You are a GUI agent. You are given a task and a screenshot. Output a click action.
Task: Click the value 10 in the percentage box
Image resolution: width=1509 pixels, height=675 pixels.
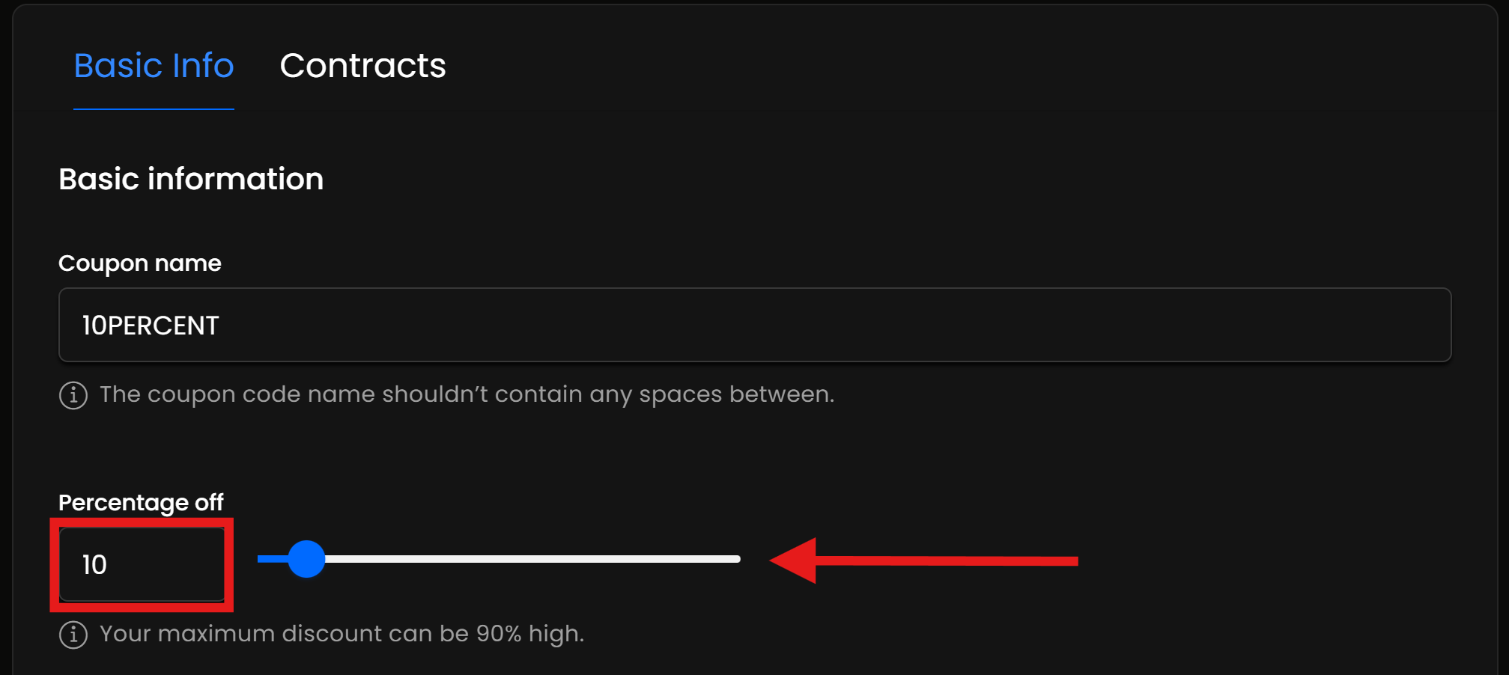[x=94, y=565]
